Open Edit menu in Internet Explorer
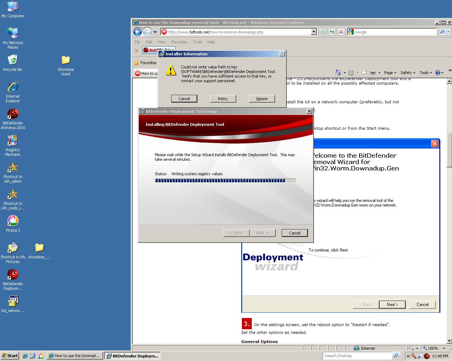 tap(149, 42)
